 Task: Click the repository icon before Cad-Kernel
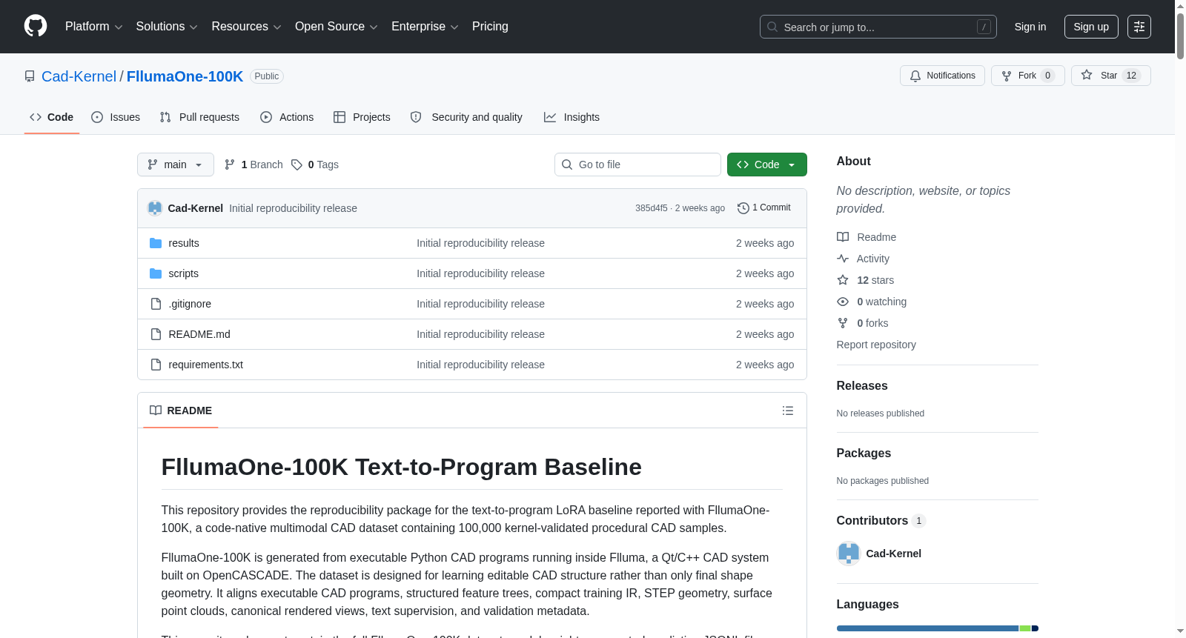pyautogui.click(x=30, y=76)
